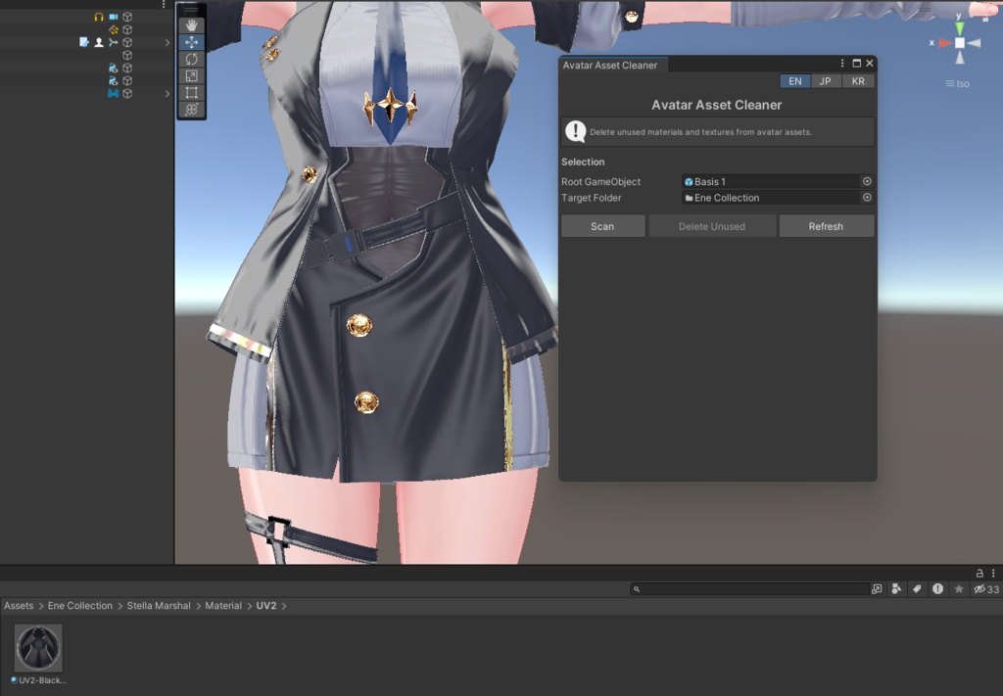Go to Material in the breadcrumb

[223, 605]
